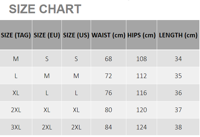Click the LENGTH (cm) column header
Image resolution: width=200 pixels, height=137 pixels.
coord(178,35)
